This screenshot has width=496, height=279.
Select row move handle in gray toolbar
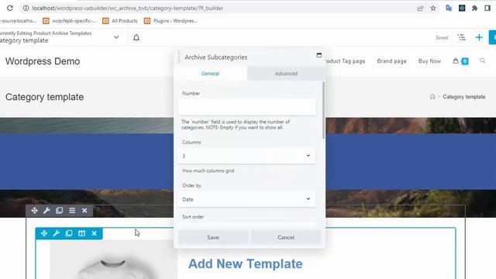click(34, 210)
